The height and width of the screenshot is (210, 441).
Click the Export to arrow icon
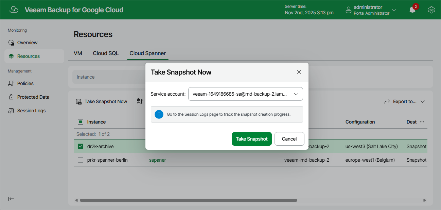(x=387, y=101)
